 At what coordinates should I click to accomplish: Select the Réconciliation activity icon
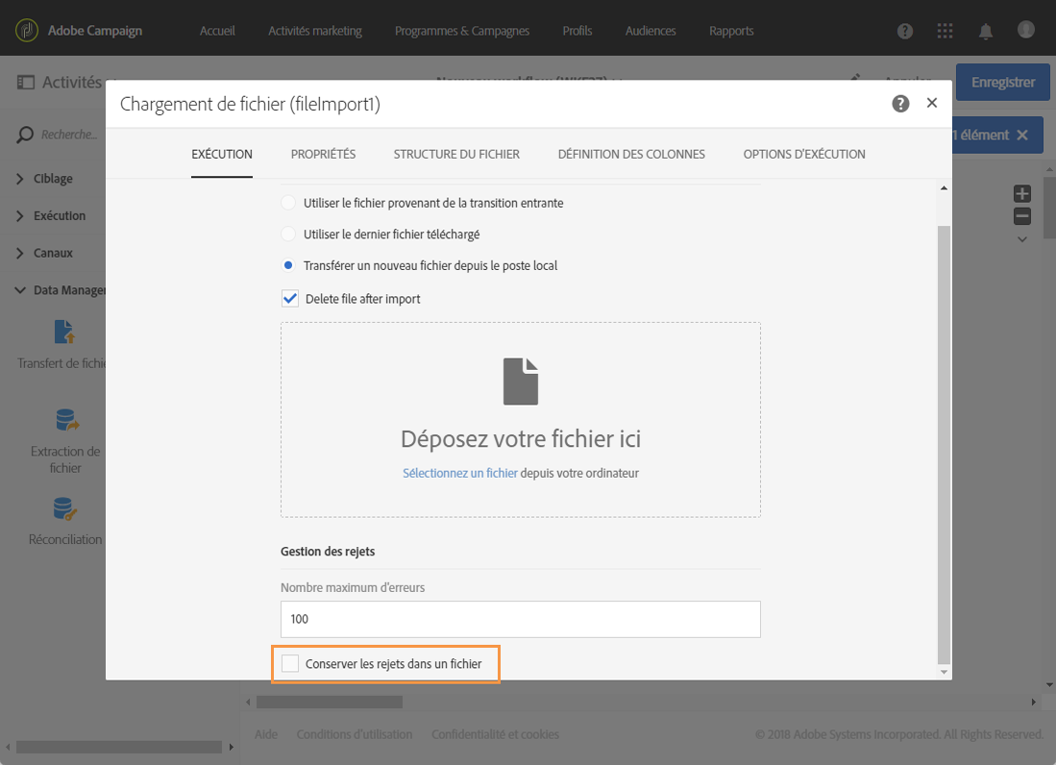click(64, 508)
